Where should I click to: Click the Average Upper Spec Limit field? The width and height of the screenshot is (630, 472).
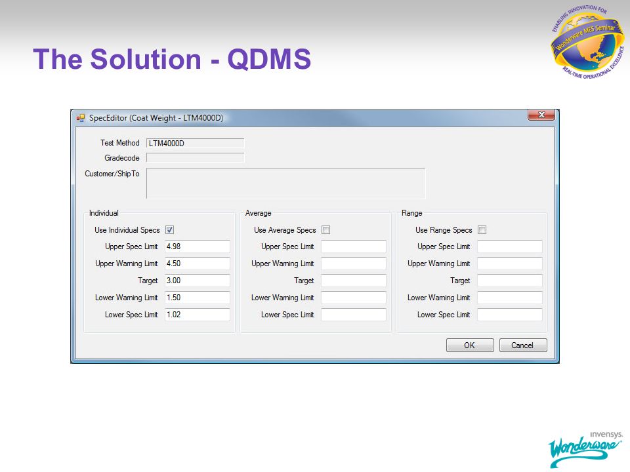(354, 246)
